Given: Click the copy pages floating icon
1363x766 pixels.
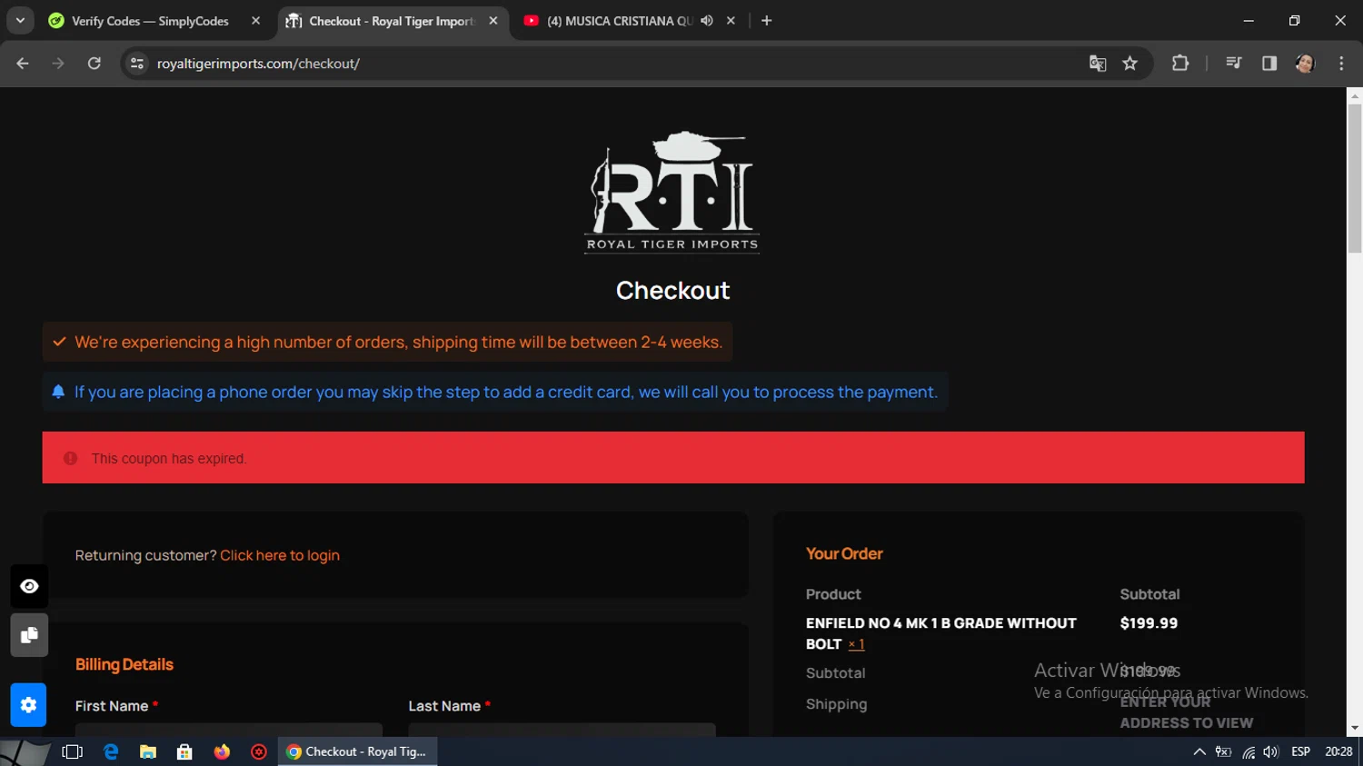Looking at the screenshot, I should 29,635.
